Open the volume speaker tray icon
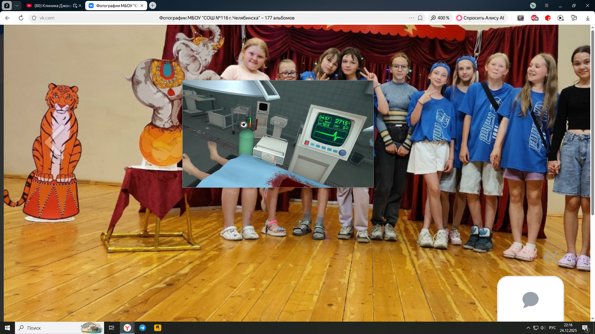Image resolution: width=595 pixels, height=334 pixels. 543,328
